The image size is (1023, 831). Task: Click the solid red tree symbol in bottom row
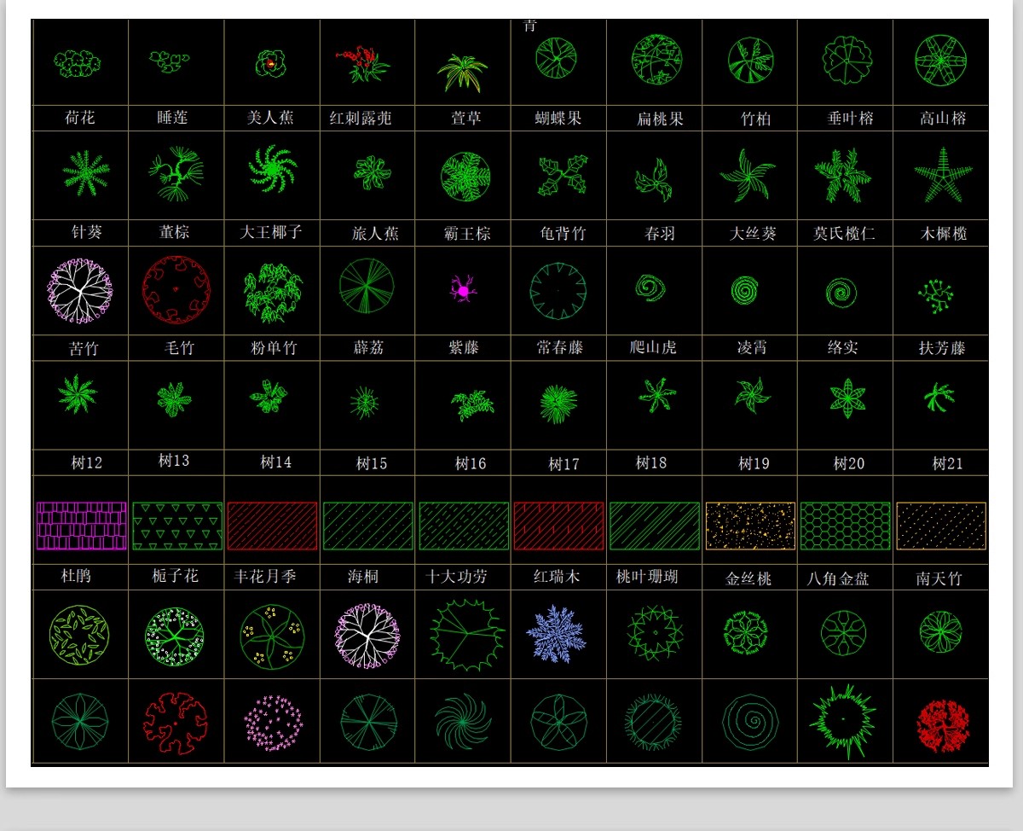943,726
